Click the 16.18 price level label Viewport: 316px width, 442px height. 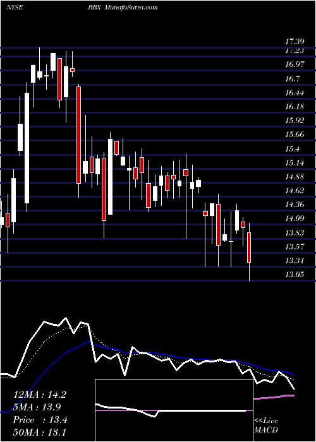[x=295, y=107]
